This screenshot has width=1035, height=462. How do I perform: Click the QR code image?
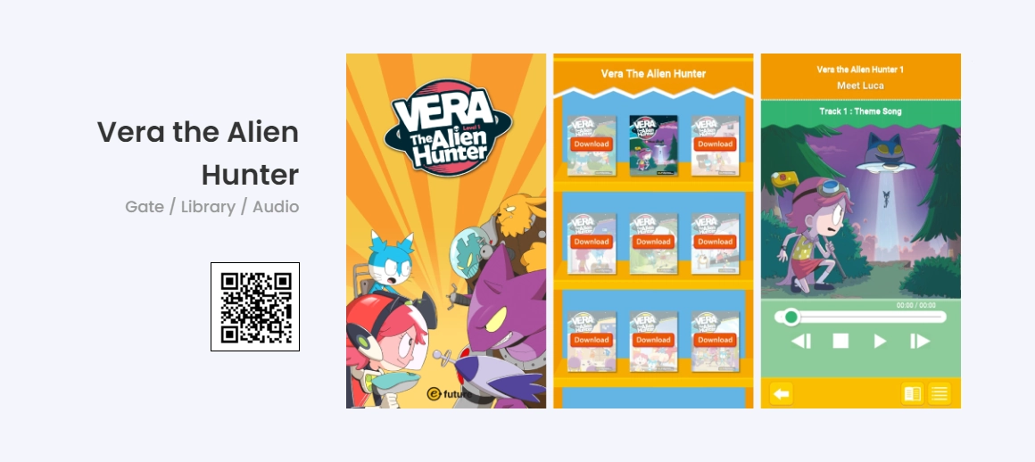pos(255,307)
